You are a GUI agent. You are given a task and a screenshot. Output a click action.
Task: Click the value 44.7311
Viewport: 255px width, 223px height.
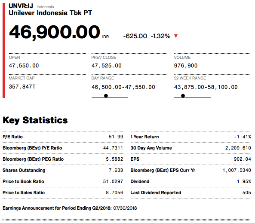[113, 148]
